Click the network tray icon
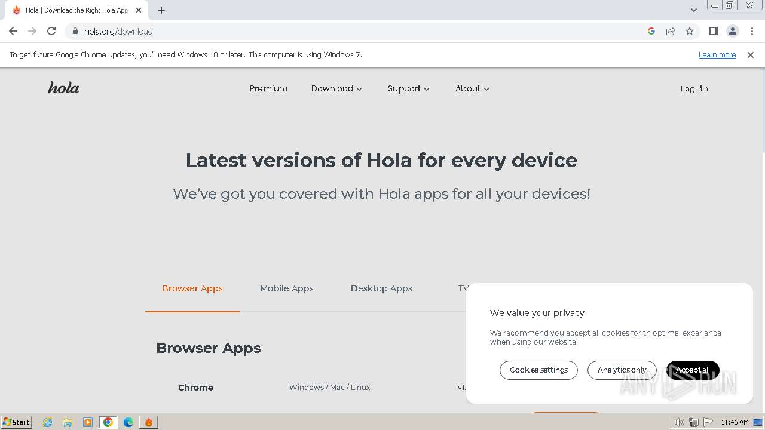Image resolution: width=765 pixels, height=430 pixels. click(694, 422)
